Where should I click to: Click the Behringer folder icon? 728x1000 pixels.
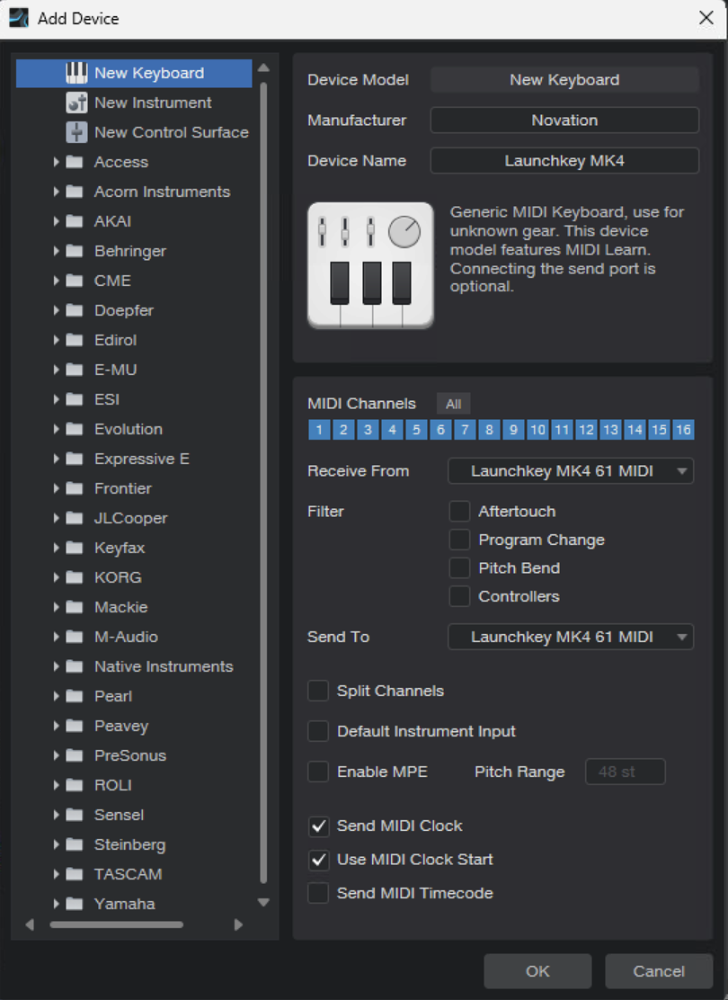tap(75, 251)
